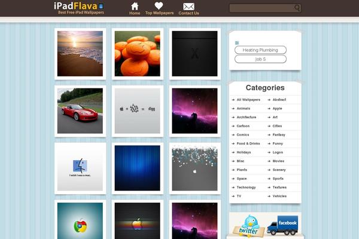The height and width of the screenshot is (239, 359).
Task: Open the rainbow Apple logo wallpaper
Action: point(138,220)
